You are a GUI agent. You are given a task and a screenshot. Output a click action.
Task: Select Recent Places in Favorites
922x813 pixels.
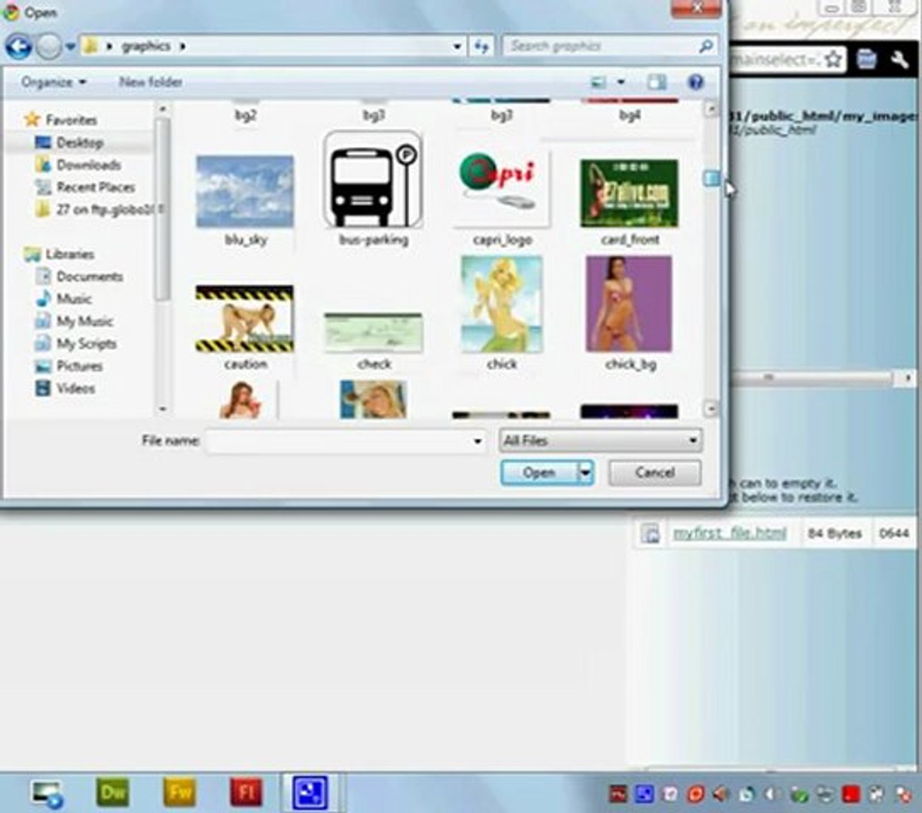pyautogui.click(x=85, y=187)
